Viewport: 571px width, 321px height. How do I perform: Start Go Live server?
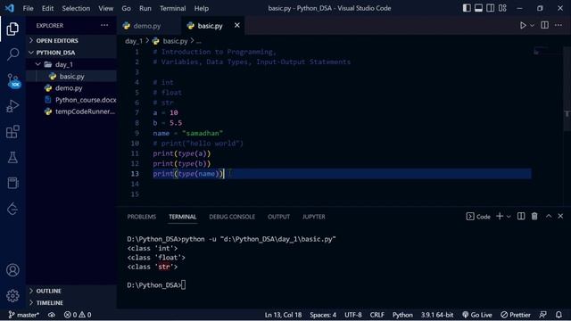(477, 315)
